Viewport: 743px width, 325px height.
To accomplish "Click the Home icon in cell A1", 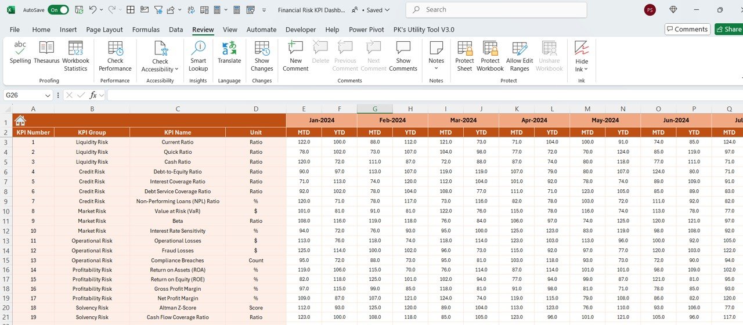I will coord(20,121).
